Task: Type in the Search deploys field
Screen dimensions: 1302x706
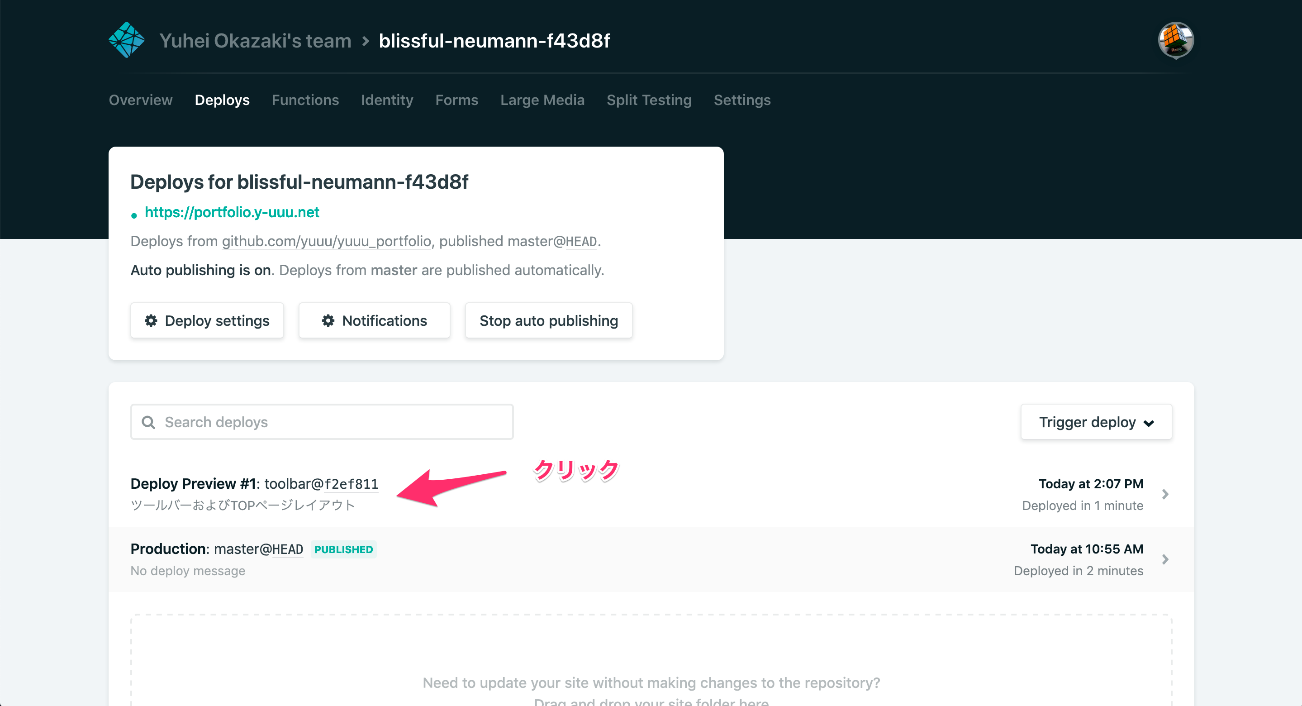Action: [322, 422]
